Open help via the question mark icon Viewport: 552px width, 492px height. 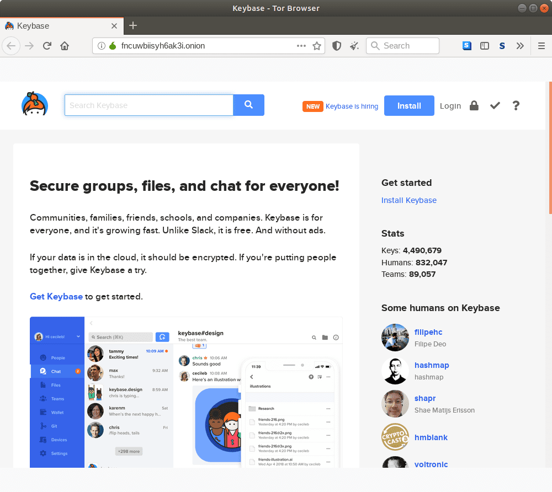click(x=516, y=105)
